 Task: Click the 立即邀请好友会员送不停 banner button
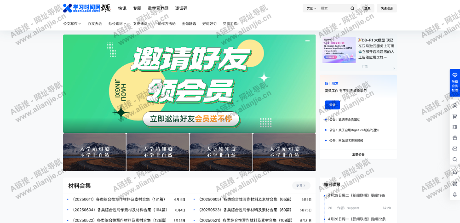click(191, 119)
